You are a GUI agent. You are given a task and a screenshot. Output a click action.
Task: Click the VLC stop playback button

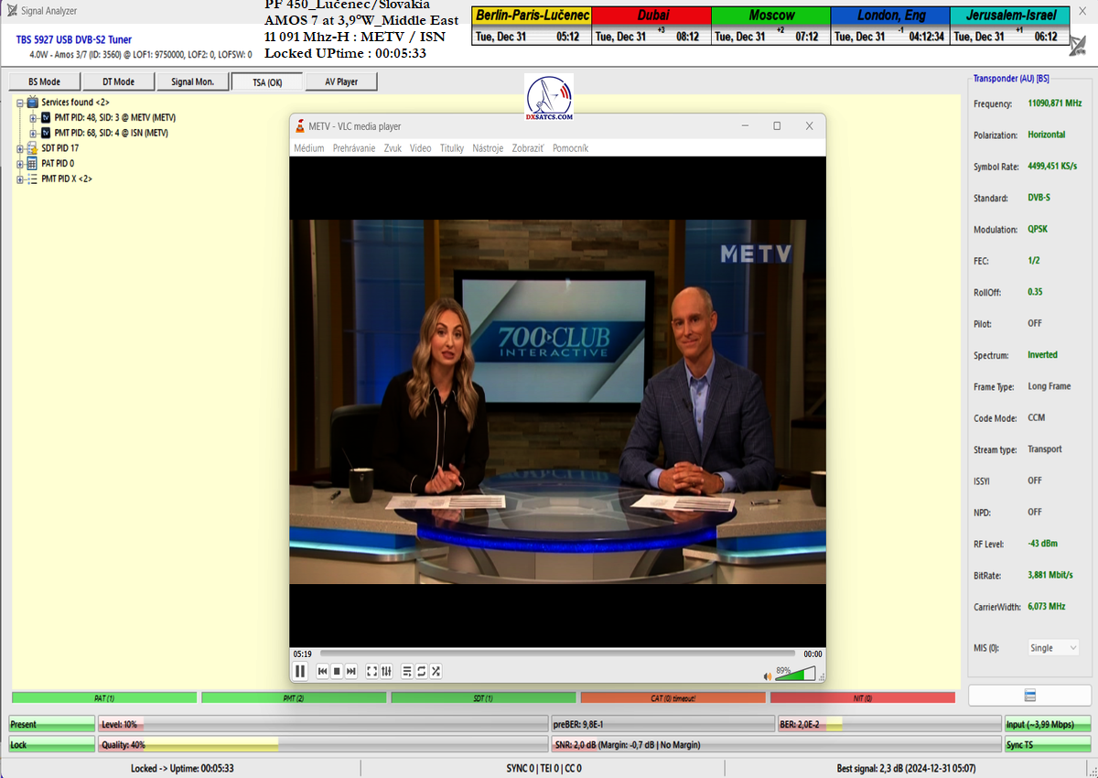pos(337,671)
